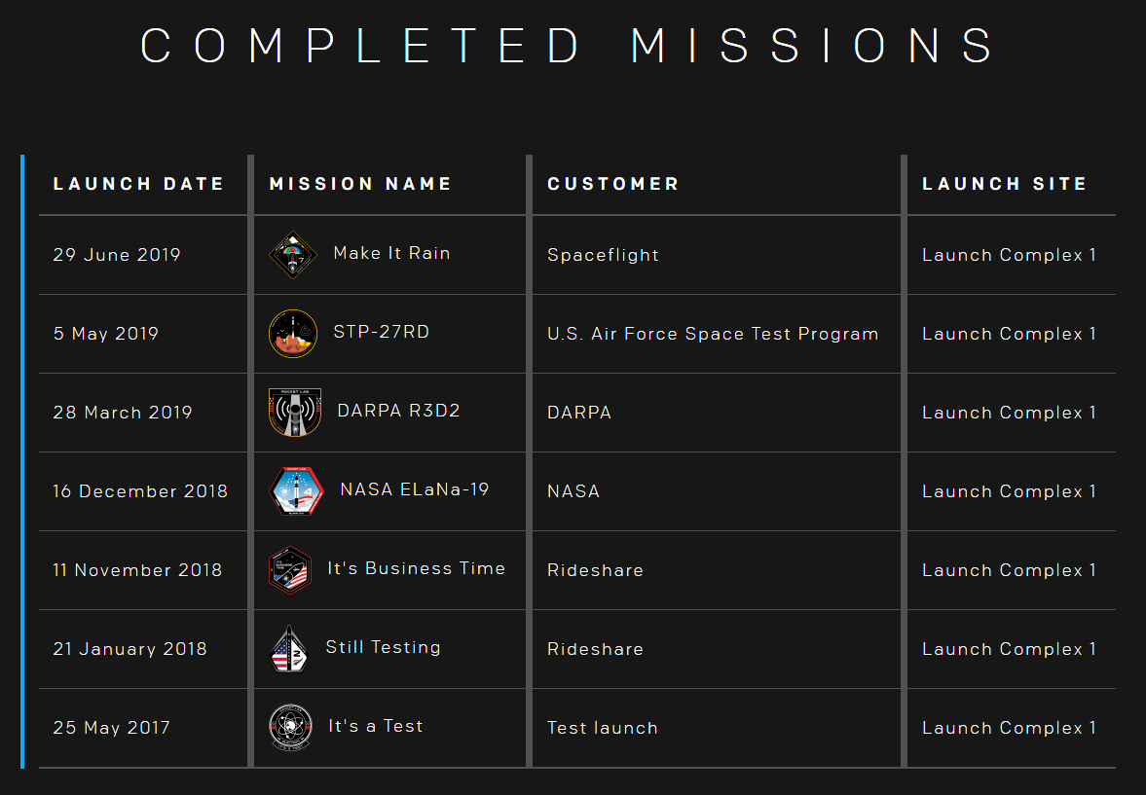Click the It's Business Time patch icon

[x=289, y=570]
